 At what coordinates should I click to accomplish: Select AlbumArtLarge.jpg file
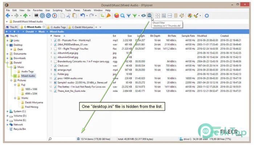click(68, 53)
